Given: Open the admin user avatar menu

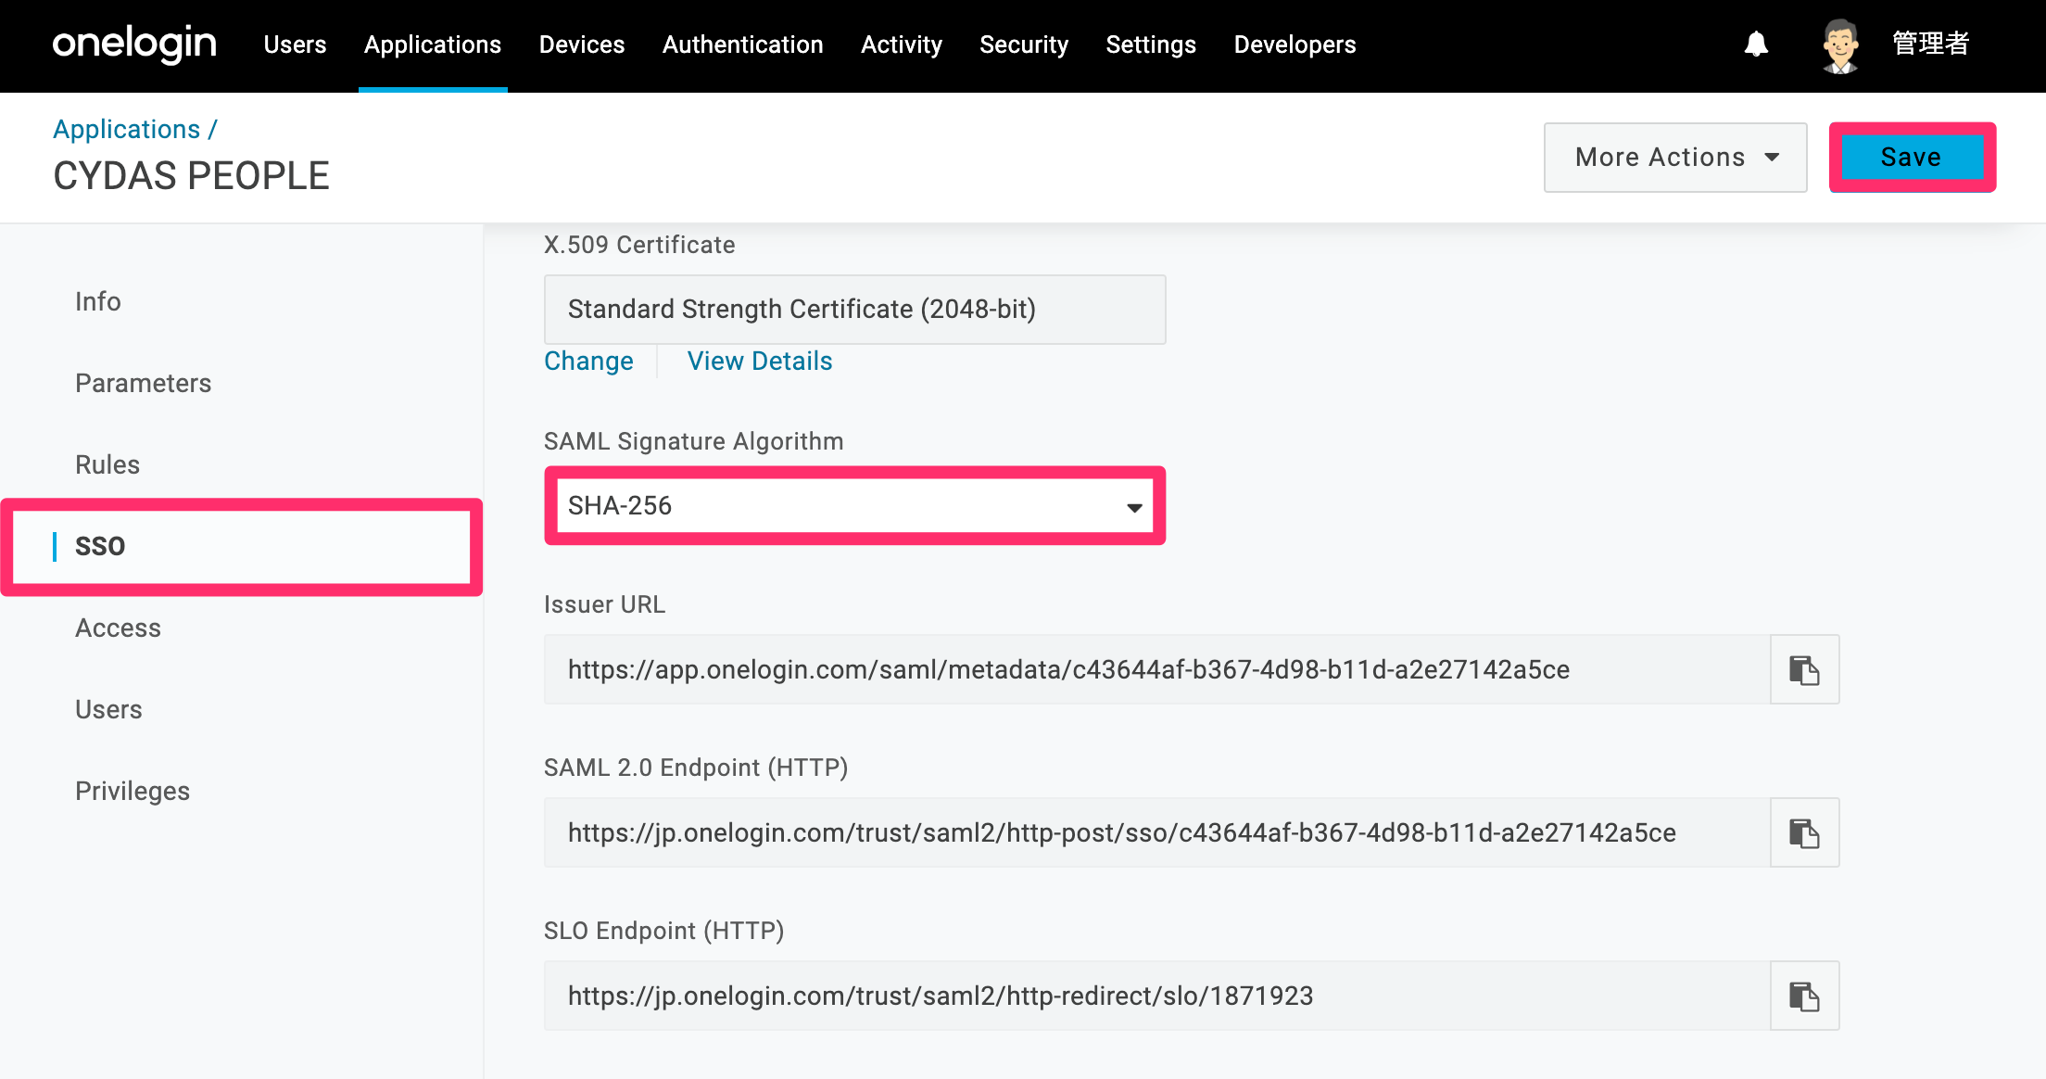Looking at the screenshot, I should pyautogui.click(x=1840, y=44).
